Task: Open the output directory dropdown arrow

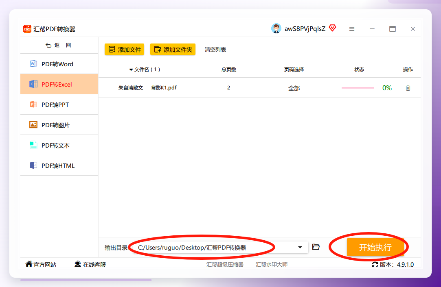Action: [x=300, y=248]
